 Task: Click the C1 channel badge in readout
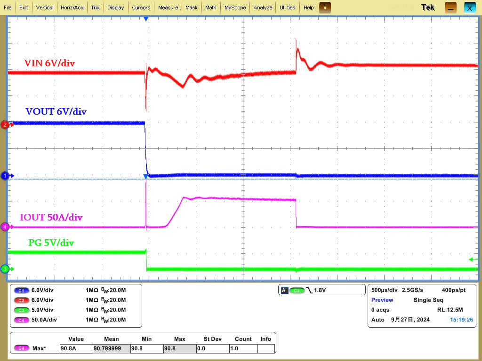point(21,290)
